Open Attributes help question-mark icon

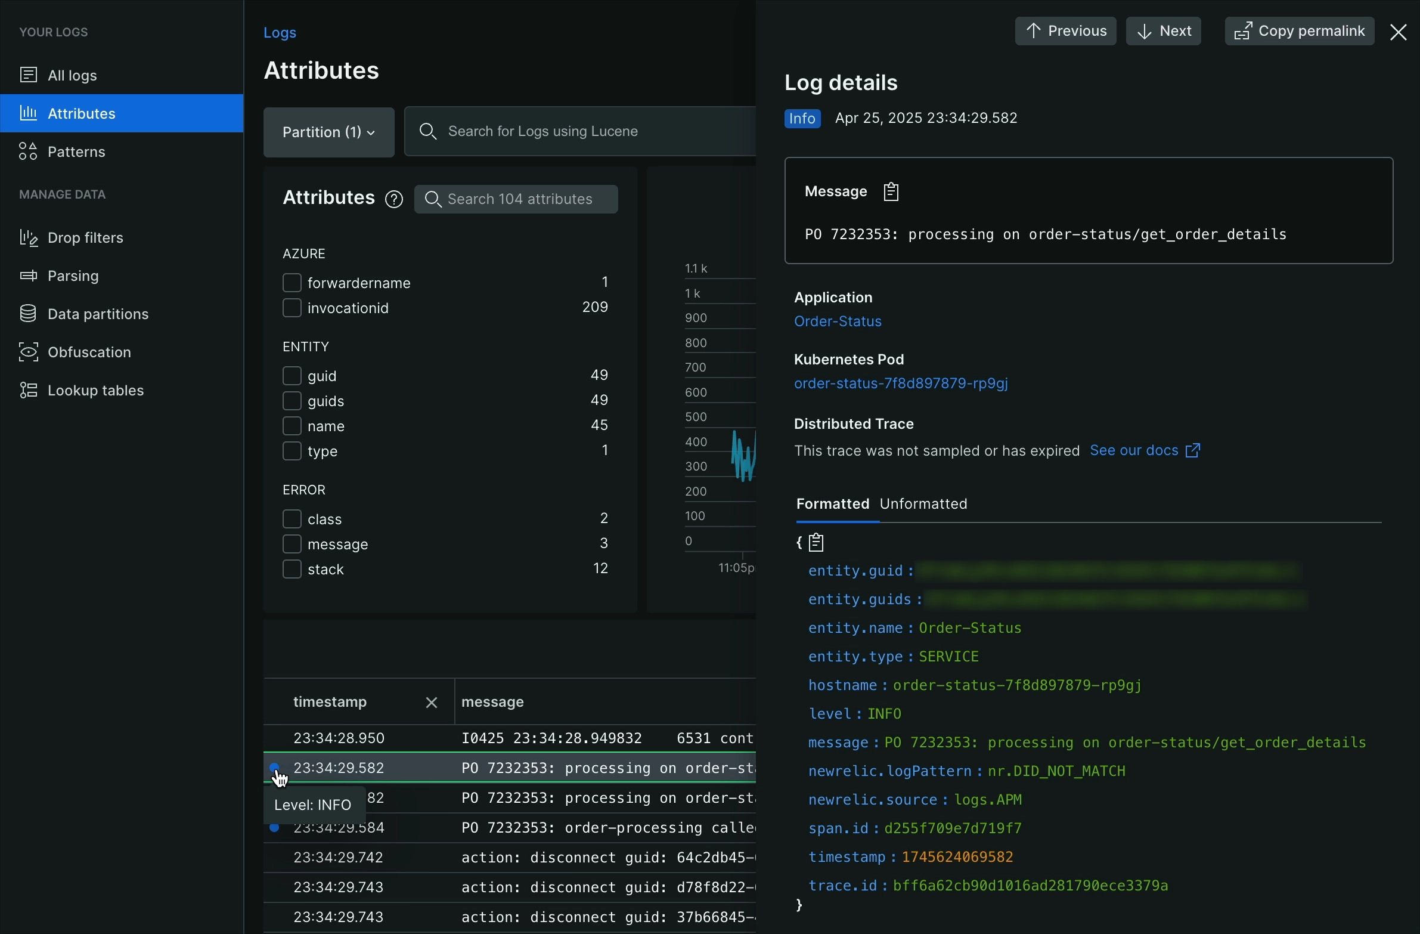pos(394,199)
